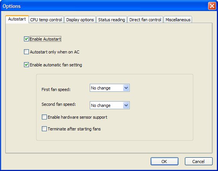
Task: Open Second fan speed No change combo box
Action: pos(110,105)
